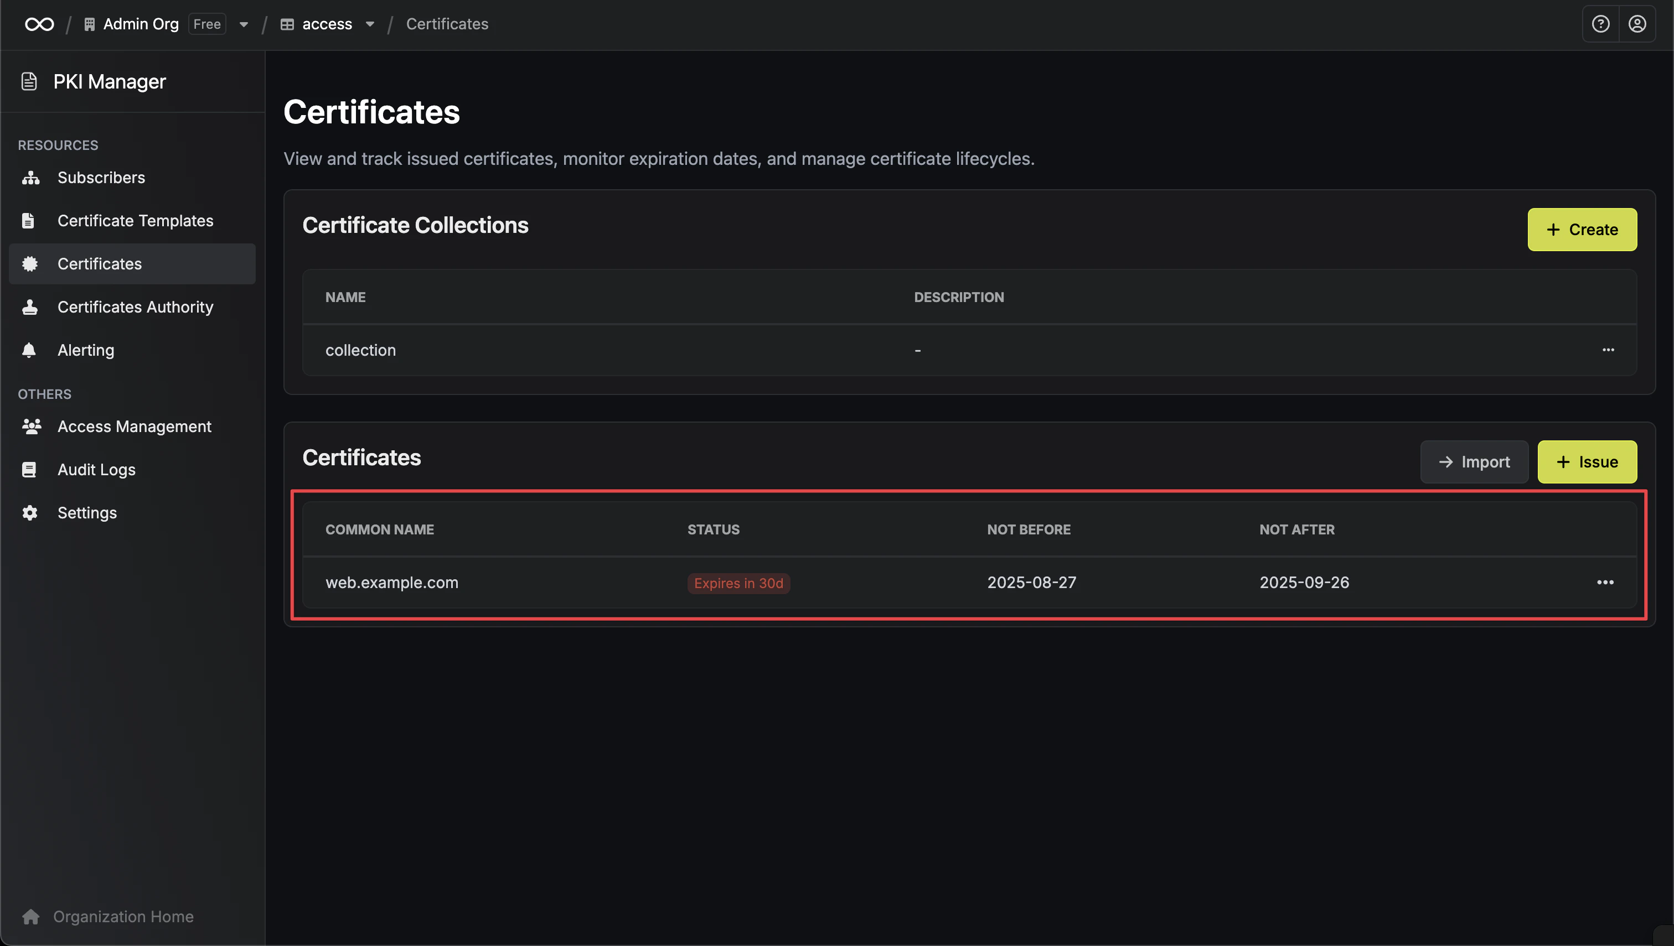Screen dimensions: 1674x946
Task: Go to Certificates Authority
Action: (132, 306)
